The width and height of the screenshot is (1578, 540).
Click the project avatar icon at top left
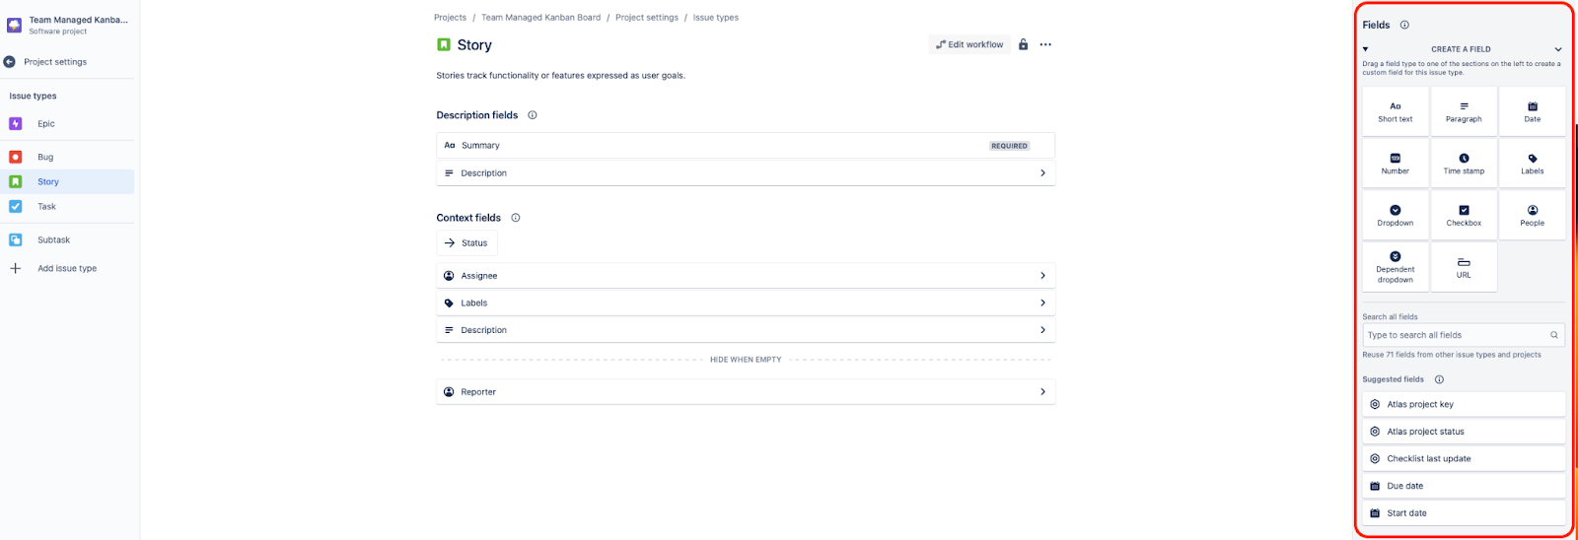point(14,25)
